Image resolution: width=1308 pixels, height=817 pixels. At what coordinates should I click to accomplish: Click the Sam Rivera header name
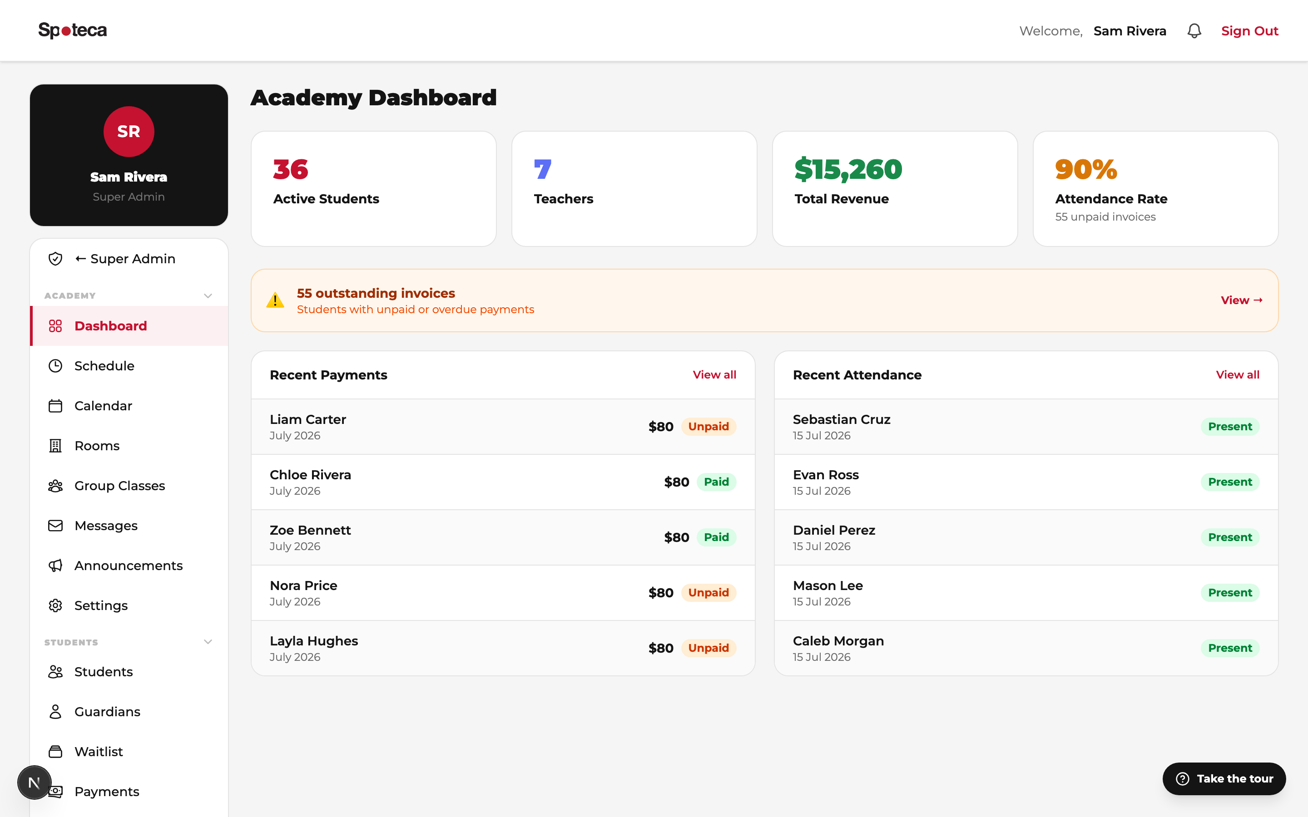click(1130, 31)
